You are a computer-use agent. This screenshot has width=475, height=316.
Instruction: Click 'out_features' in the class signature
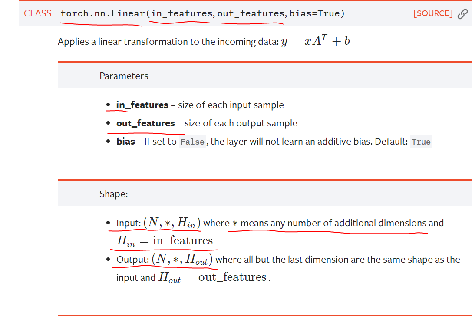pos(251,13)
